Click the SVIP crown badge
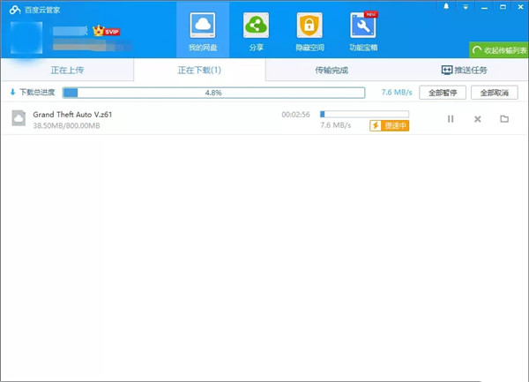The image size is (529, 382). point(105,31)
